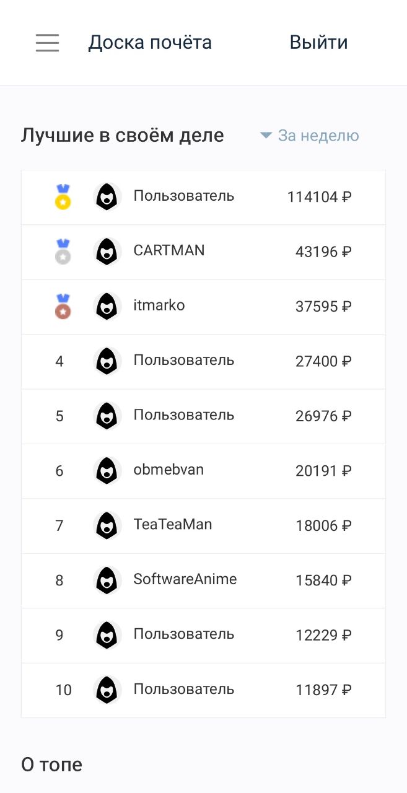Click the 114104 ₽ top earnings amount
The height and width of the screenshot is (793, 407).
coord(319,197)
